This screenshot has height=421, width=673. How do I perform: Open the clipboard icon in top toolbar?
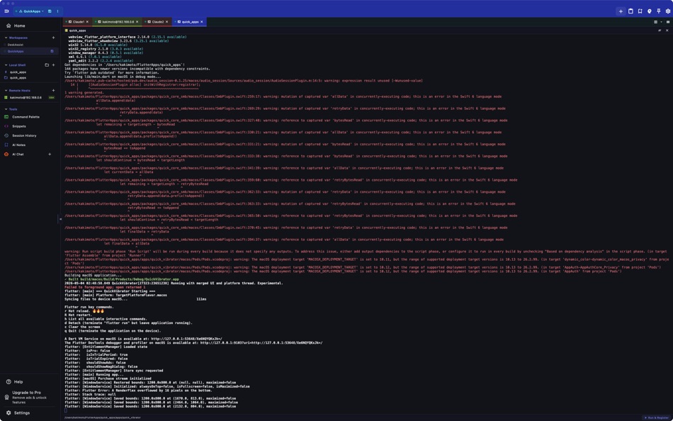coord(630,11)
